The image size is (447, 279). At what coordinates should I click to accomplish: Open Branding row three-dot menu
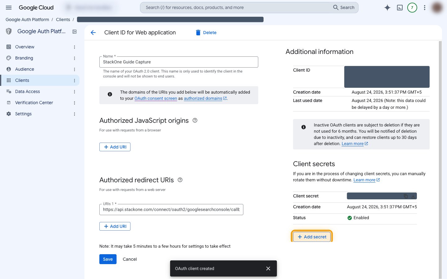click(74, 58)
